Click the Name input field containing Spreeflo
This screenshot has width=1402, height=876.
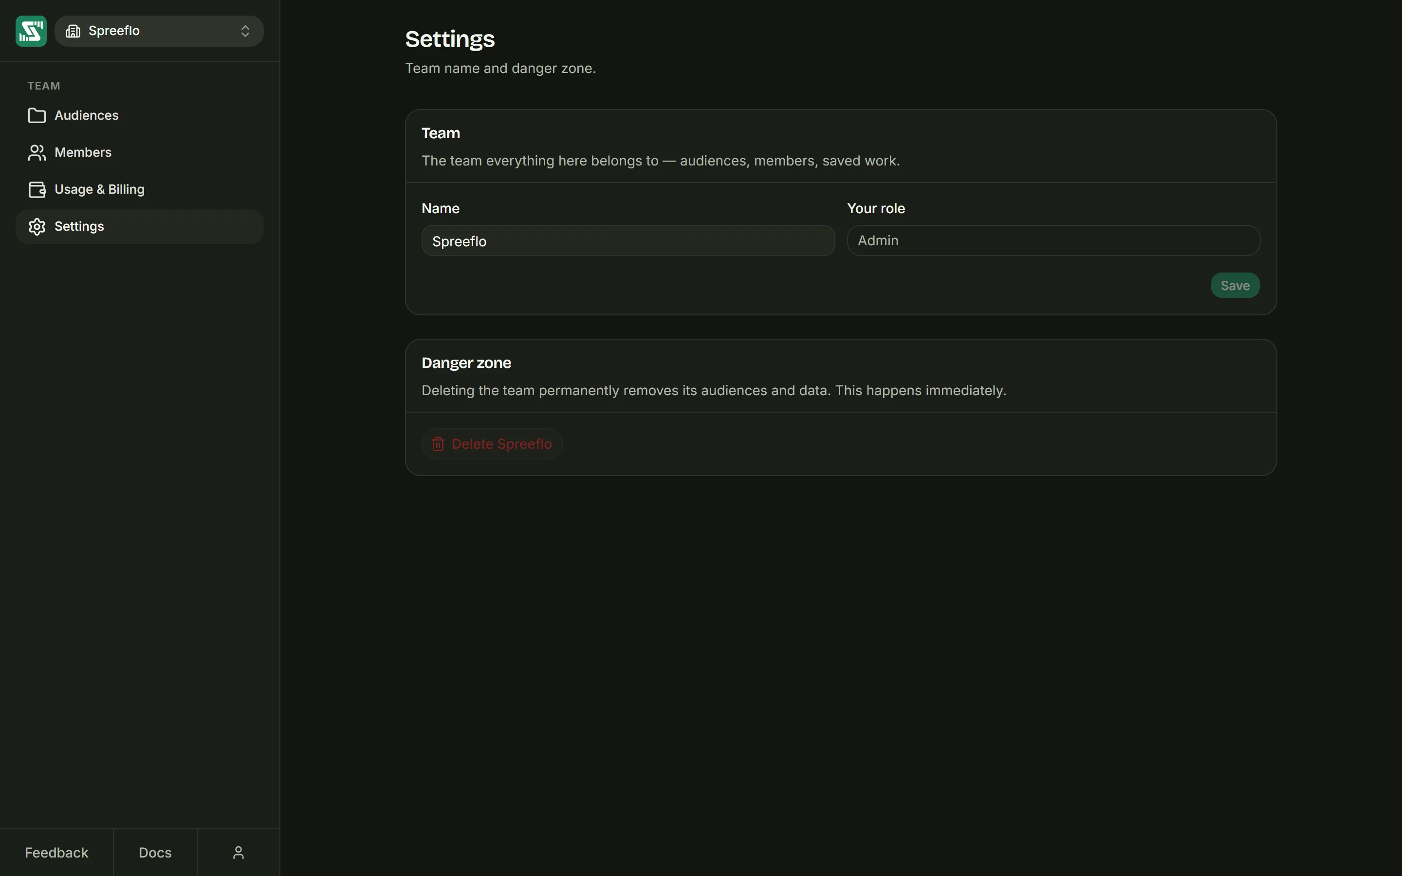628,240
